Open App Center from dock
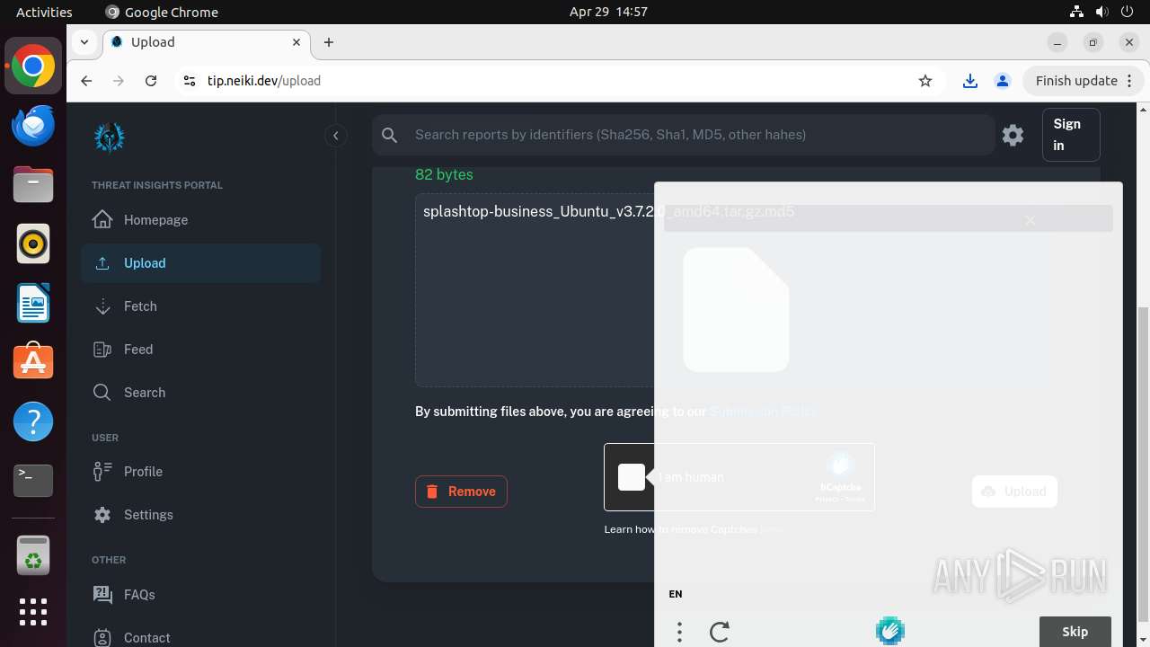The width and height of the screenshot is (1150, 647). tap(33, 362)
